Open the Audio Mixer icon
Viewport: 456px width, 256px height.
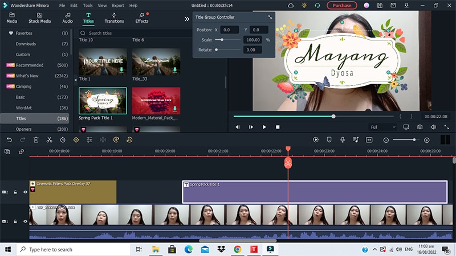(x=356, y=140)
